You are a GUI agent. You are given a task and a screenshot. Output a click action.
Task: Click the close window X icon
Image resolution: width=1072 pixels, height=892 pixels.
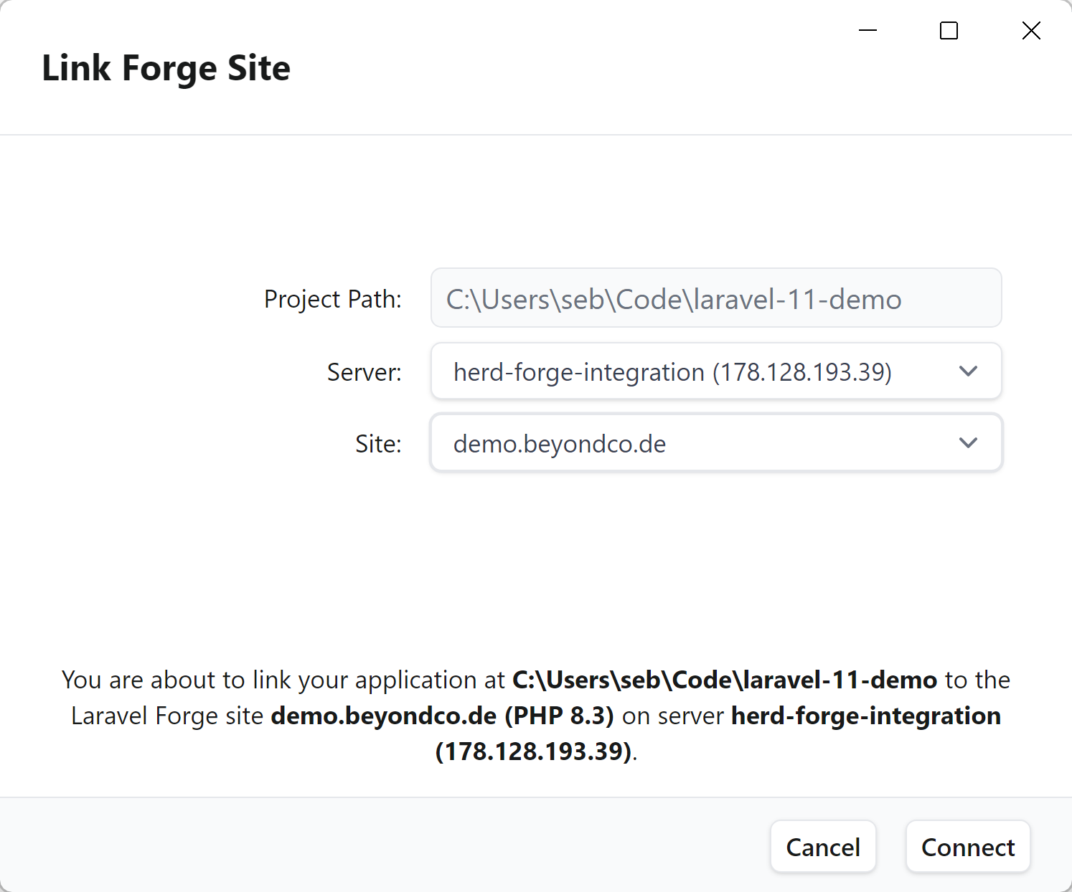1030,30
